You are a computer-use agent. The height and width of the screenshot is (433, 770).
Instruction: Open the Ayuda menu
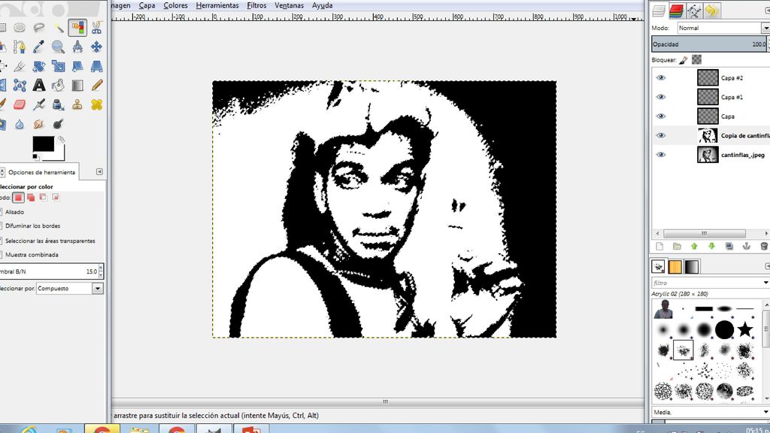tap(322, 5)
